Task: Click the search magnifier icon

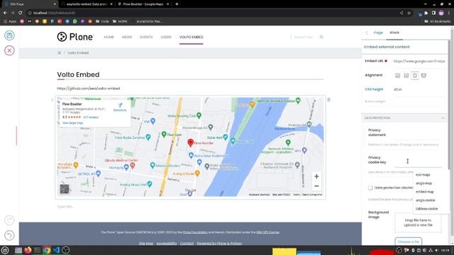Action: [321, 37]
